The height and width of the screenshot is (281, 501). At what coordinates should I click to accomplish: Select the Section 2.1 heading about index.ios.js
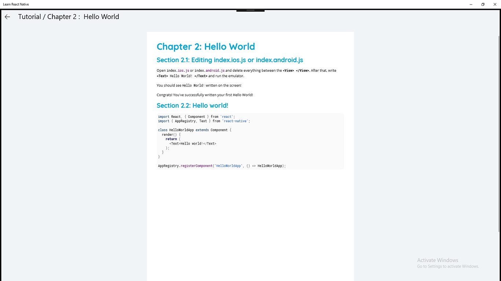(230, 60)
